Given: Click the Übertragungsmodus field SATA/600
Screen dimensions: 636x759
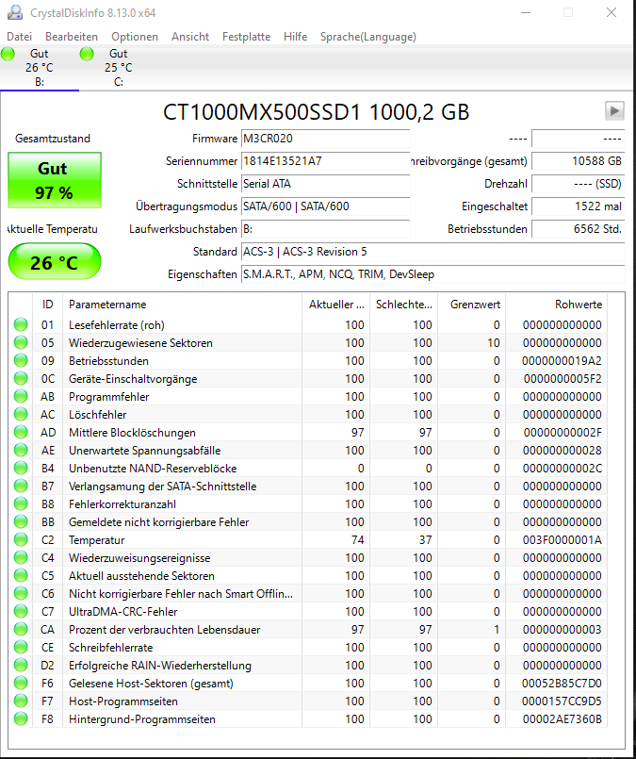Looking at the screenshot, I should tap(325, 206).
